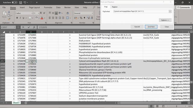Open fill color dropdown arrow
Image resolution: width=193 pixels, height=108 pixels.
tap(39, 18)
